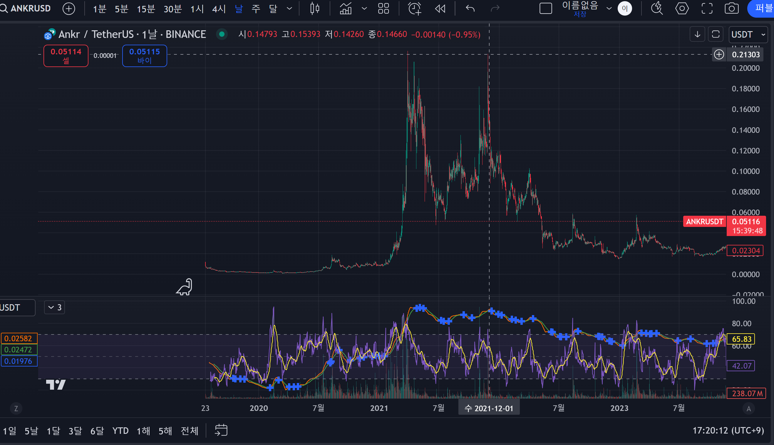Click the undo arrow icon
Screen dimensions: 774x445
pyautogui.click(x=470, y=9)
